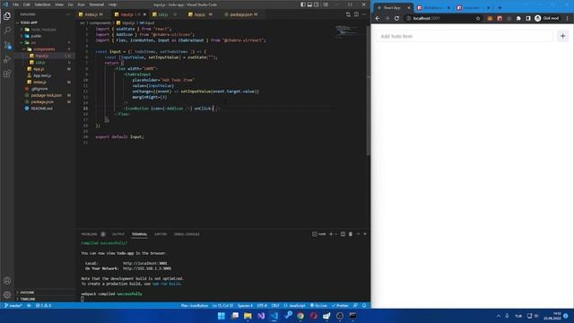
Task: Toggle primary sidebar layout button
Action: pyautogui.click(x=303, y=4)
